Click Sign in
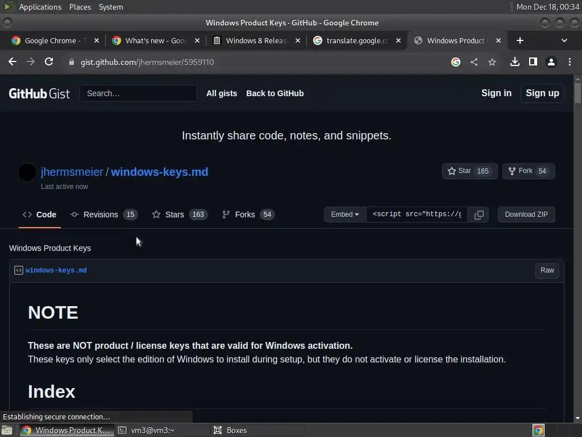 pos(496,93)
